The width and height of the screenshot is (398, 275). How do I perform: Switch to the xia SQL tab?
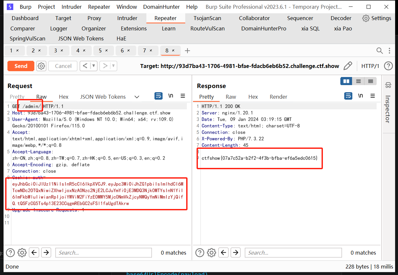310,28
